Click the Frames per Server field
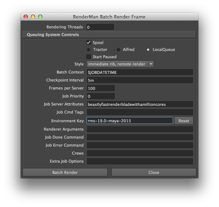219x207 pixels. [x=101, y=88]
